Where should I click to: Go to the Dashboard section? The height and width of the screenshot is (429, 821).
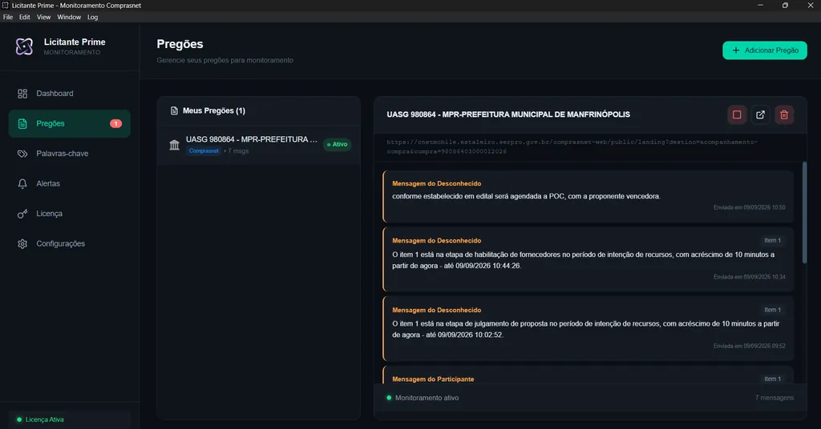coord(70,94)
